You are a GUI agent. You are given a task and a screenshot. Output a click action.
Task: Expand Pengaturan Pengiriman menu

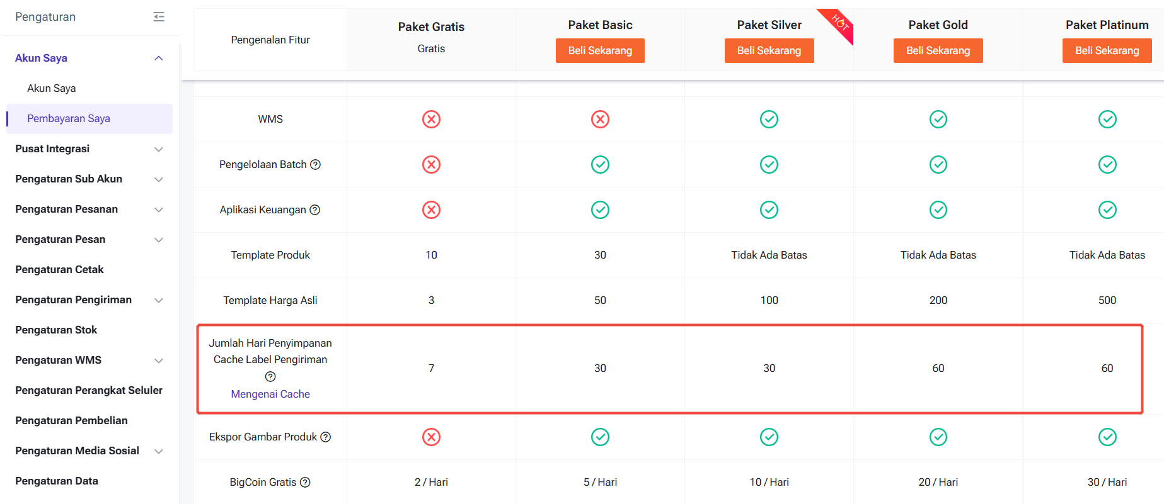[x=159, y=300]
